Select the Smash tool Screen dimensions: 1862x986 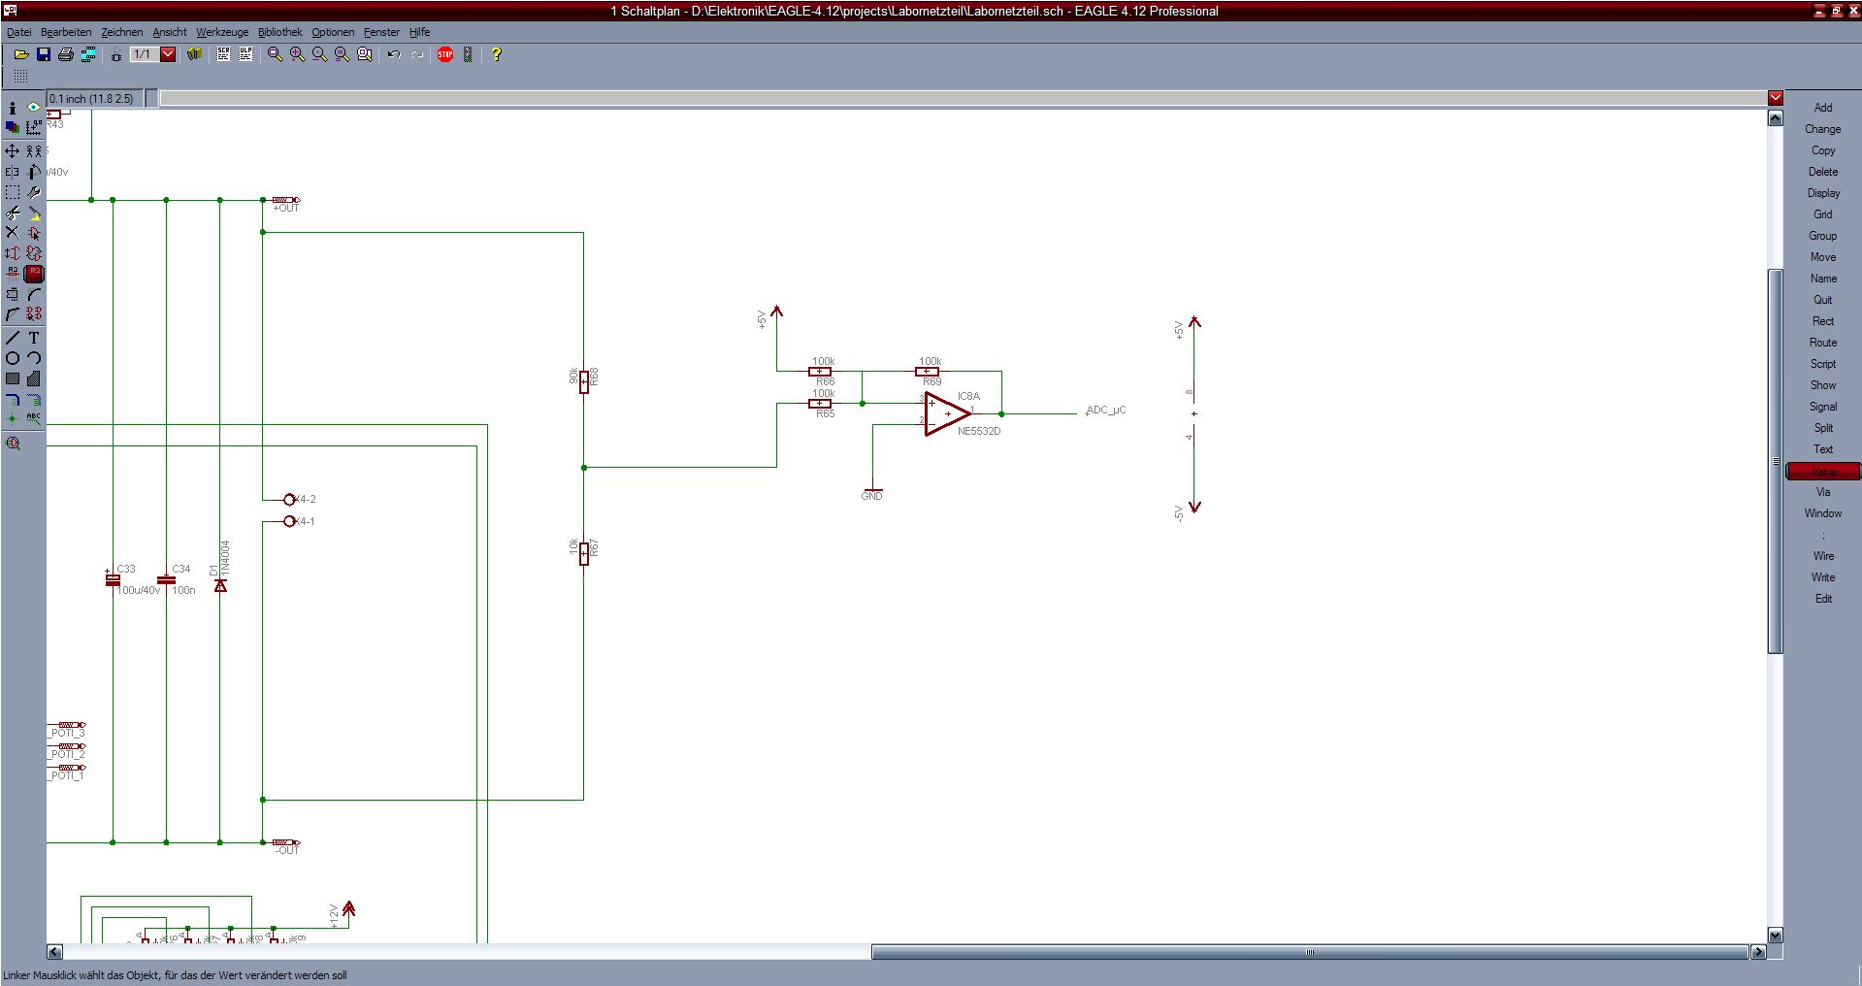click(13, 294)
